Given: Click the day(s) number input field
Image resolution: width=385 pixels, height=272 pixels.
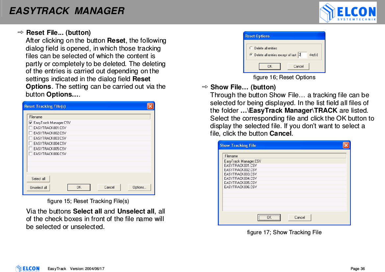Looking at the screenshot, I should 302,55.
